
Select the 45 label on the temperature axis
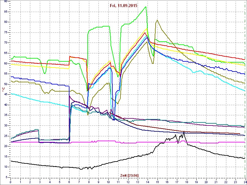[x=6, y=95]
